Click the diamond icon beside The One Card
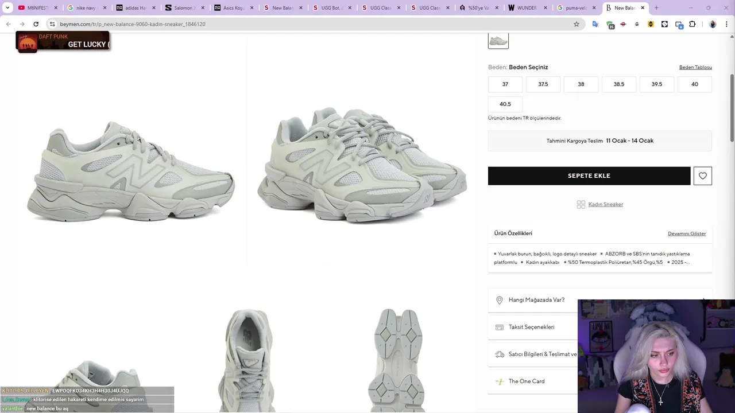Screen dimensions: 735x413 [499, 381]
